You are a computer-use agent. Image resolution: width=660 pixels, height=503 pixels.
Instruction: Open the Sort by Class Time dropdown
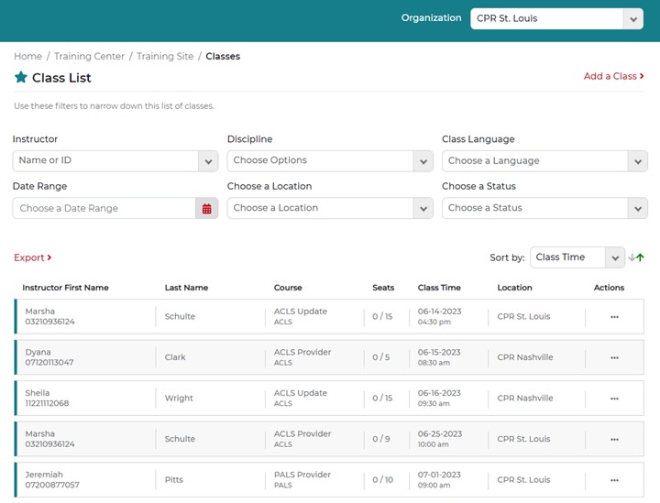click(577, 257)
